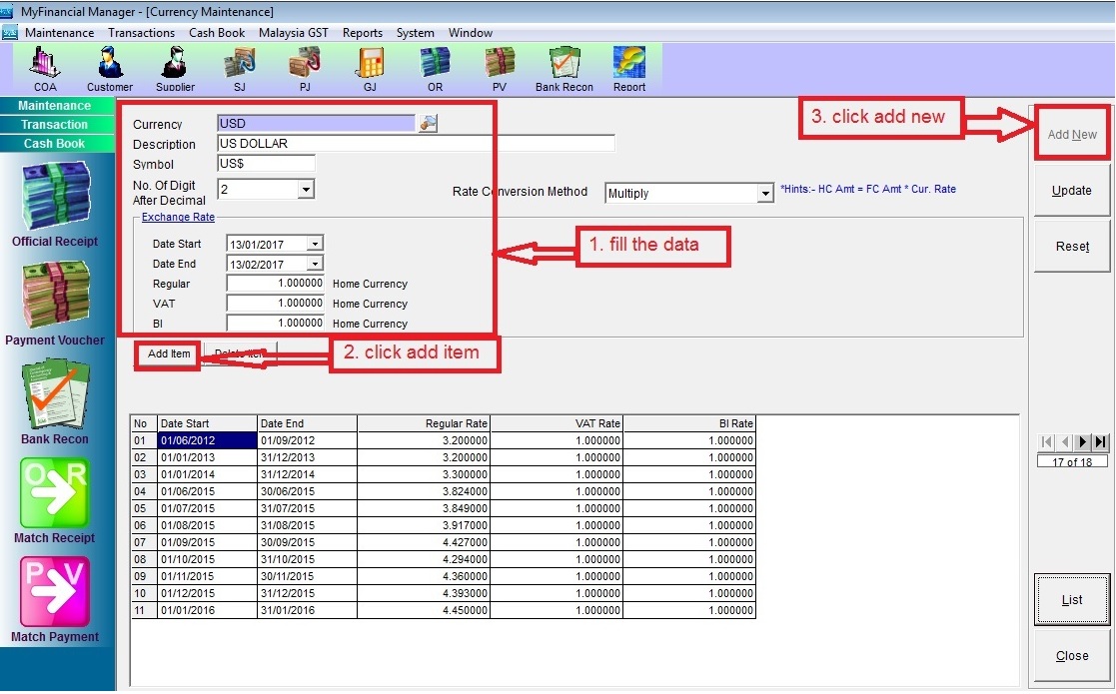Click the Report toolbar icon

(x=629, y=68)
